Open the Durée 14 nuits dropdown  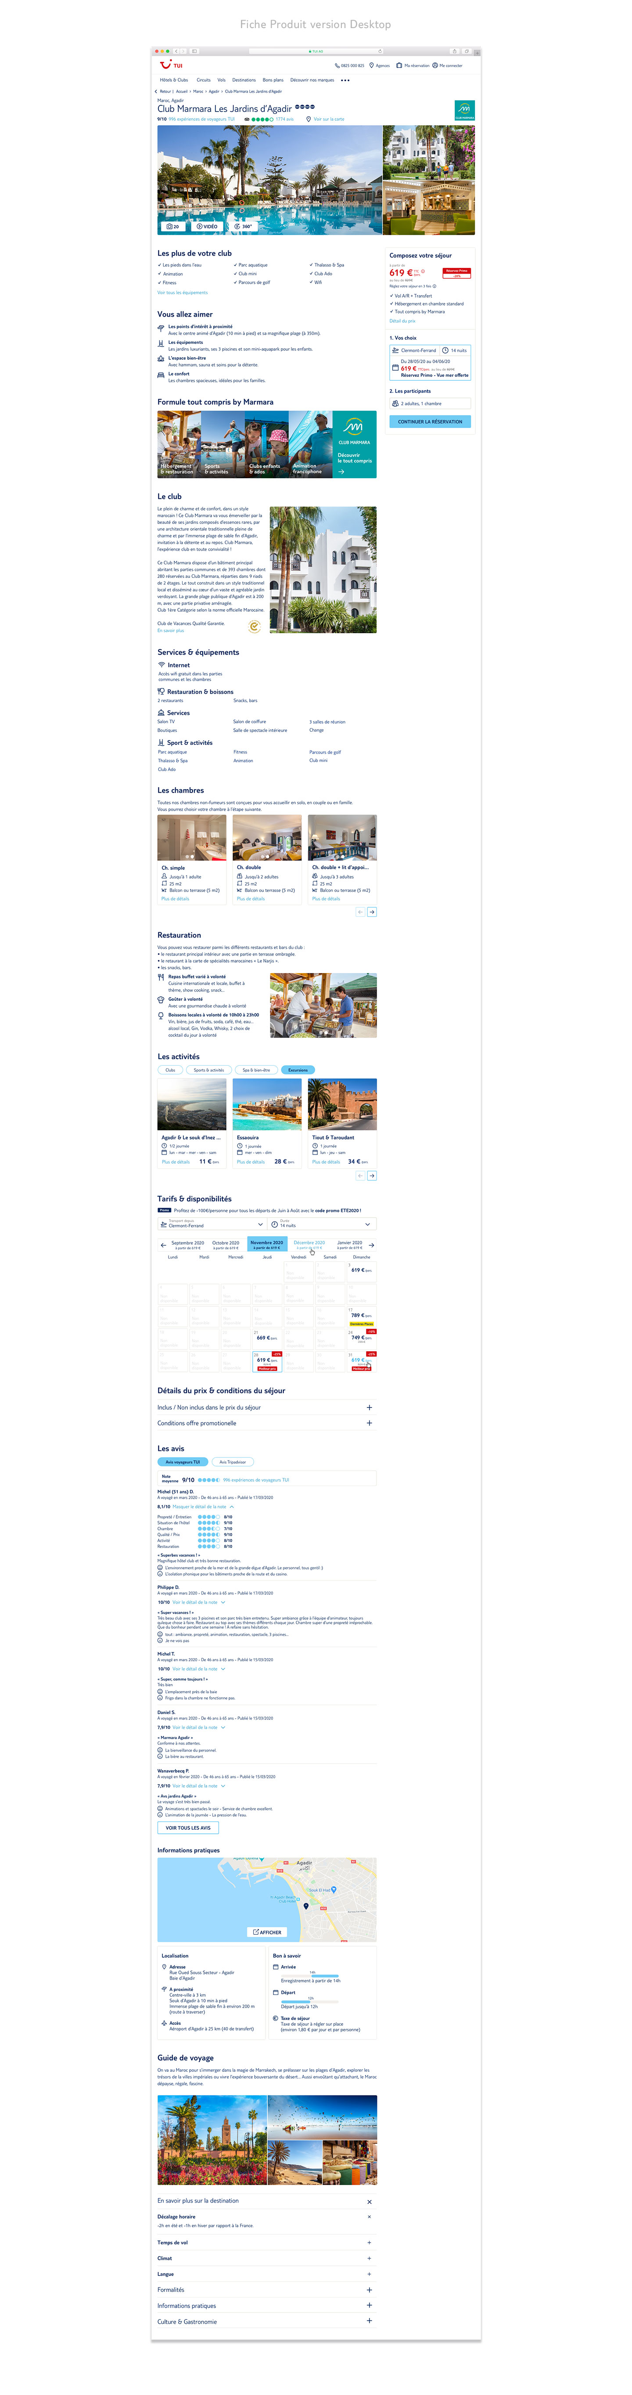[322, 1223]
